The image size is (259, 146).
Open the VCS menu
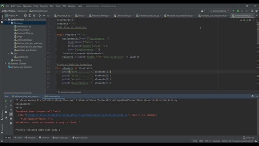click(64, 6)
